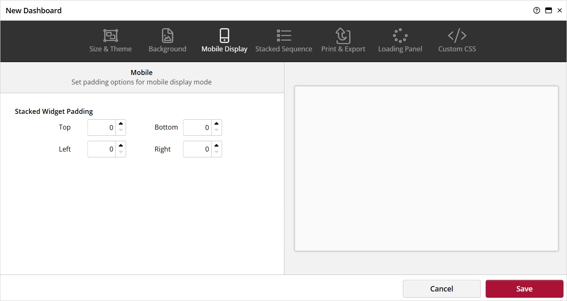The image size is (567, 301).
Task: Select the Mobile Display phone icon
Action: (x=224, y=36)
